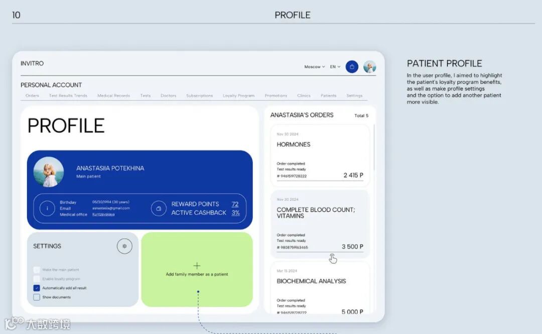Open the user avatar in the header
The width and height of the screenshot is (542, 334).
click(369, 67)
